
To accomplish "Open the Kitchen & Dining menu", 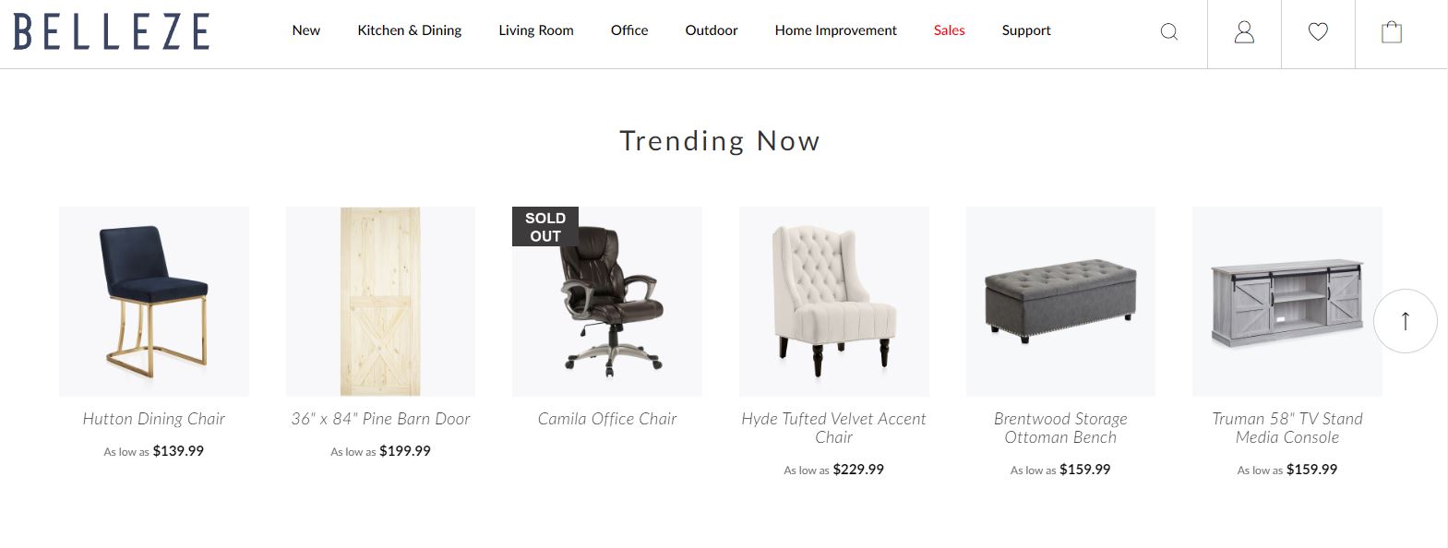I will 409,30.
